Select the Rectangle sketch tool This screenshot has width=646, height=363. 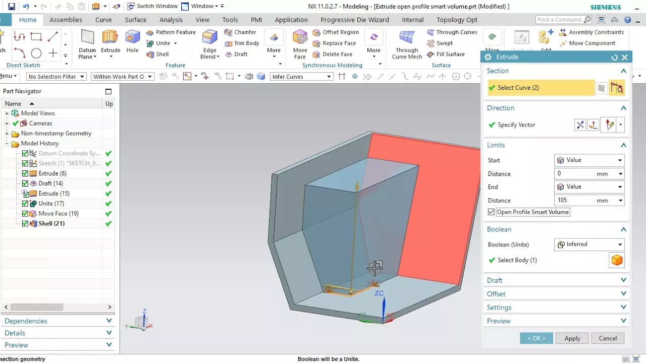coord(36,37)
